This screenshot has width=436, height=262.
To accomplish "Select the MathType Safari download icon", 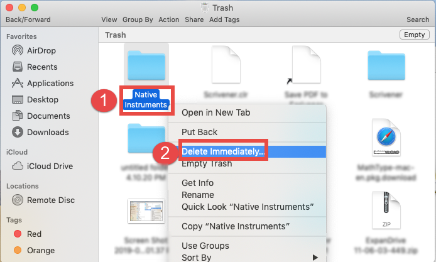I will coord(386,138).
